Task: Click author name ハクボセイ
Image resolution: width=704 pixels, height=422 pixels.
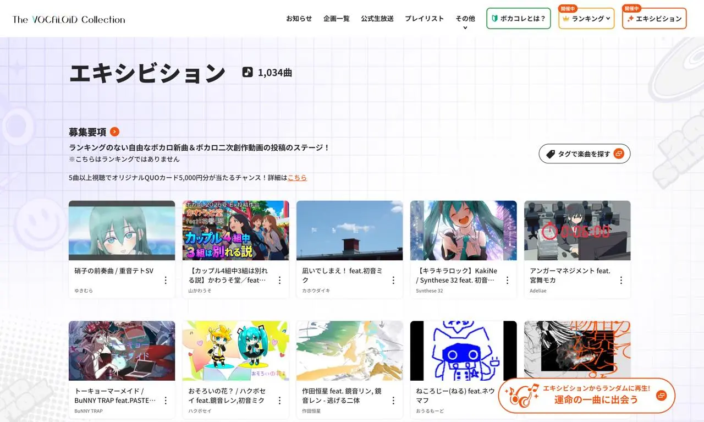Action: pyautogui.click(x=200, y=411)
